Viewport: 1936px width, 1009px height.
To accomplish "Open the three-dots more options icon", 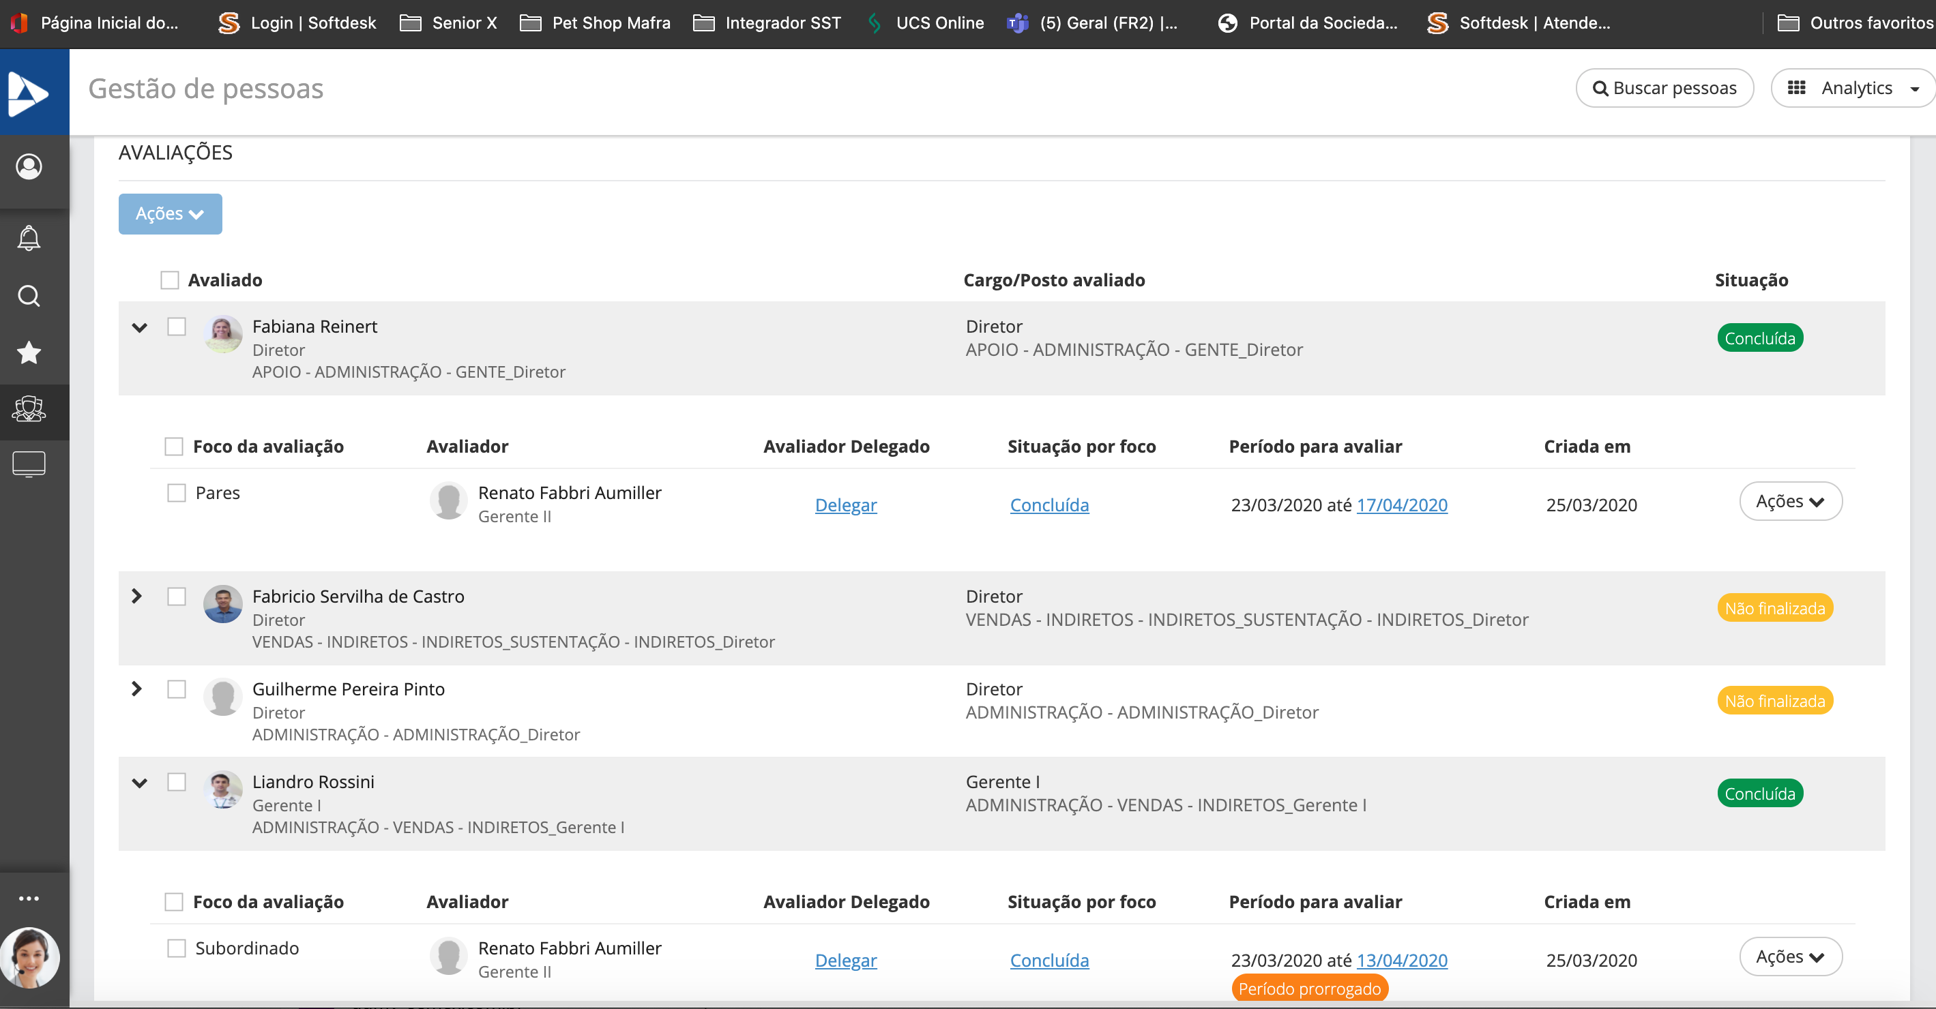I will [x=29, y=899].
